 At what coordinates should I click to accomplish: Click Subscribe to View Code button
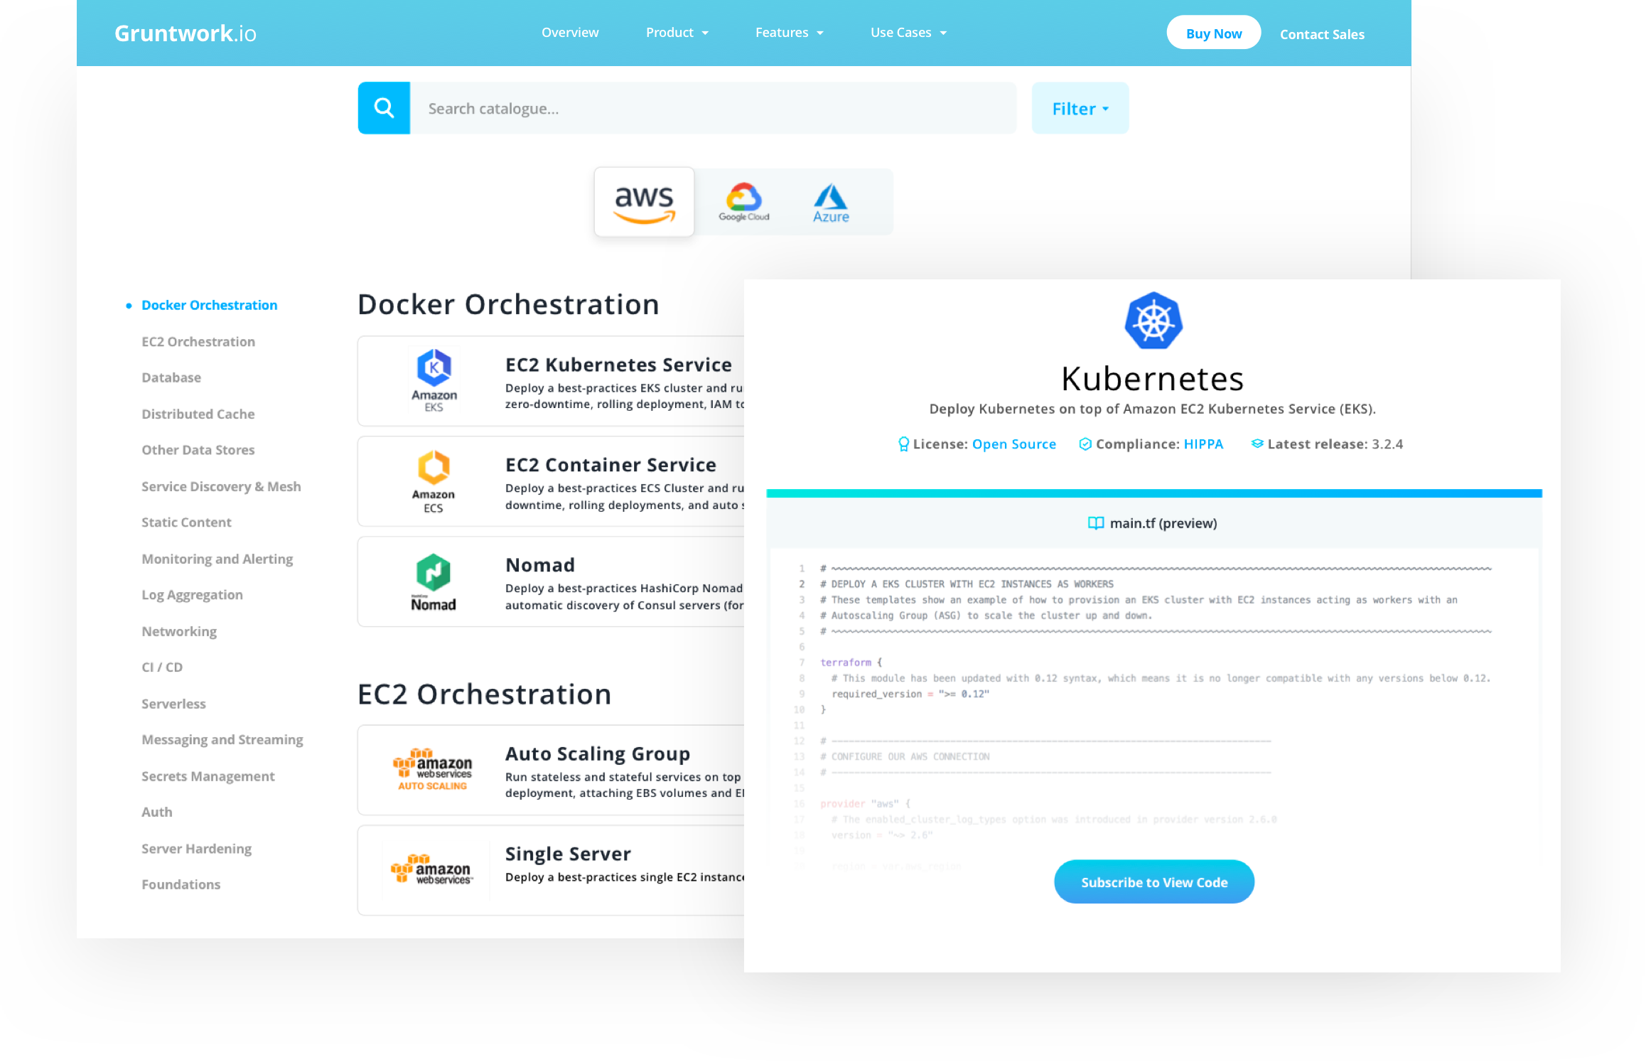pos(1153,882)
